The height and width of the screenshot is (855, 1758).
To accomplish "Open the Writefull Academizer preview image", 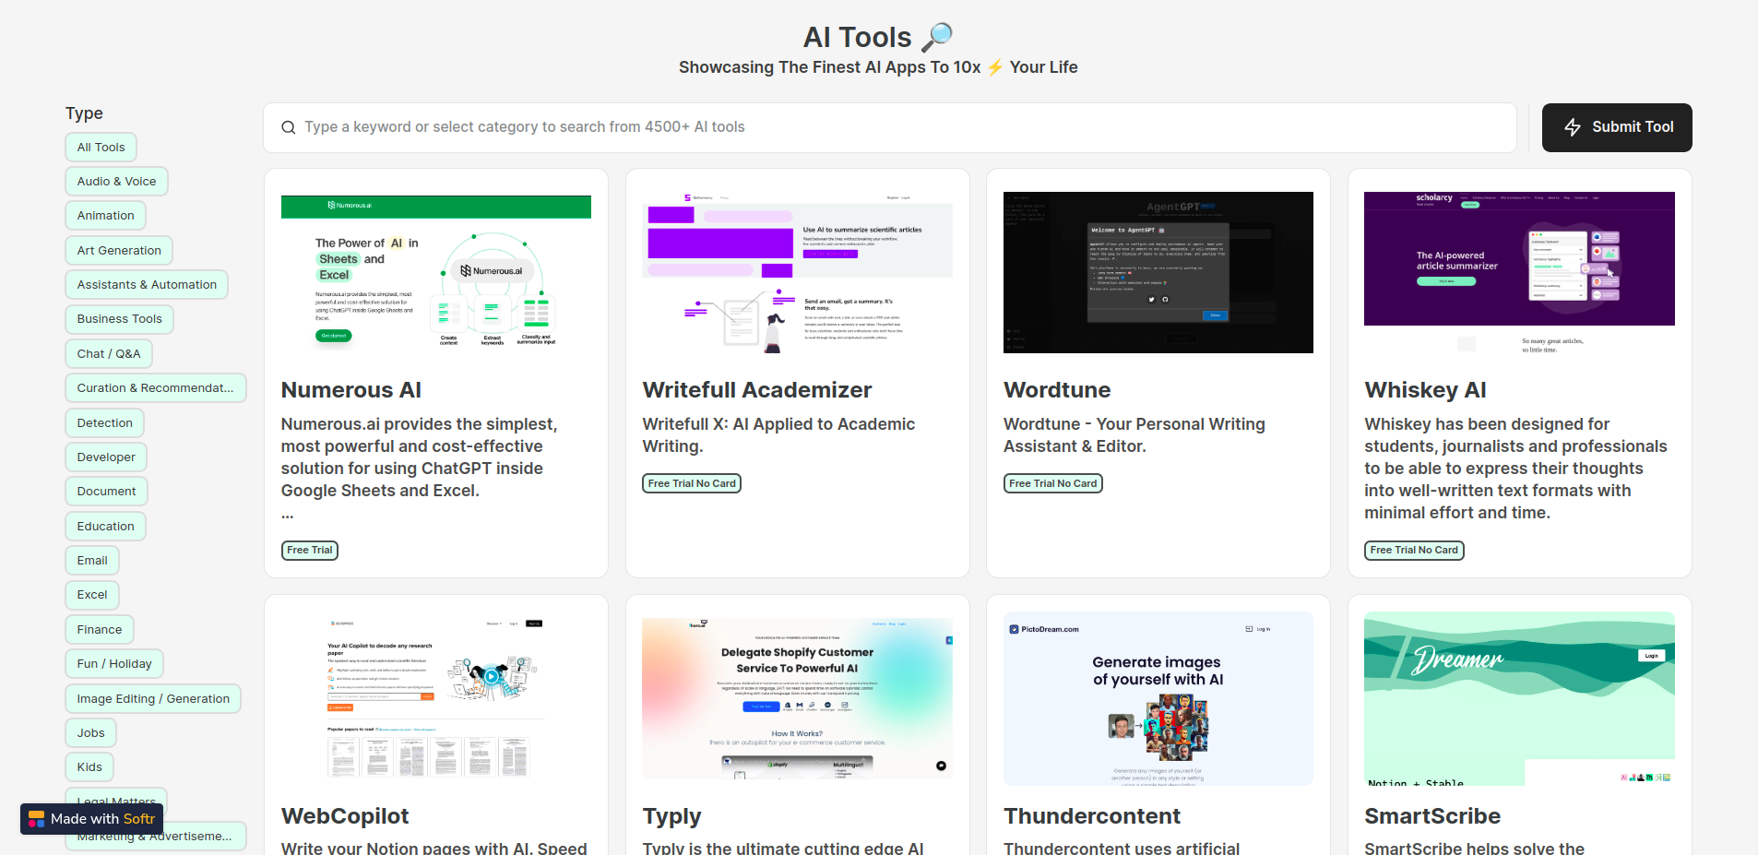I will [x=797, y=272].
